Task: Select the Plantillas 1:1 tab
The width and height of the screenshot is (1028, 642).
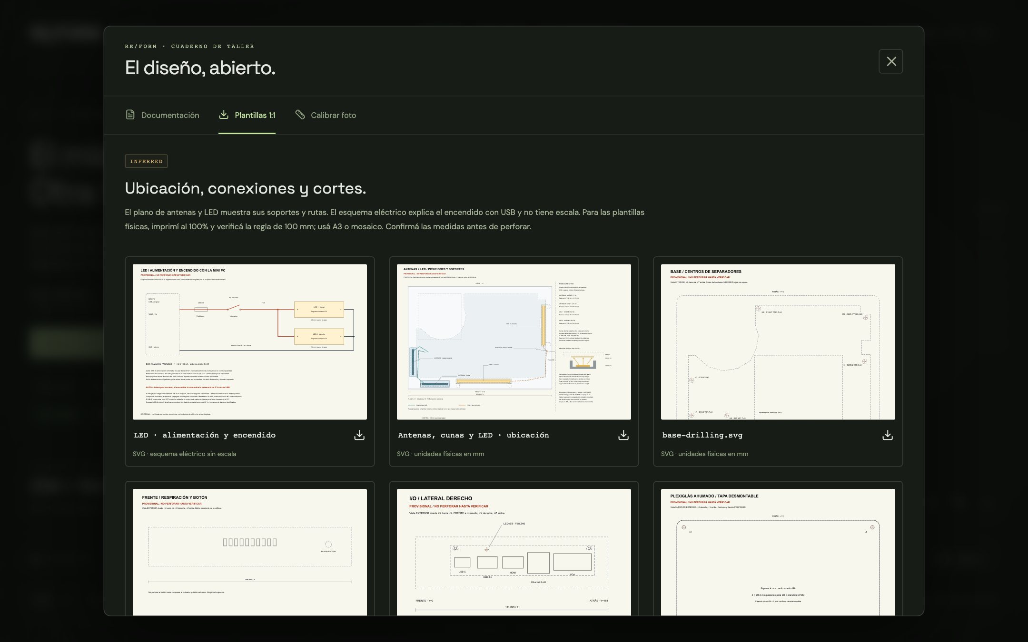Action: pyautogui.click(x=247, y=115)
